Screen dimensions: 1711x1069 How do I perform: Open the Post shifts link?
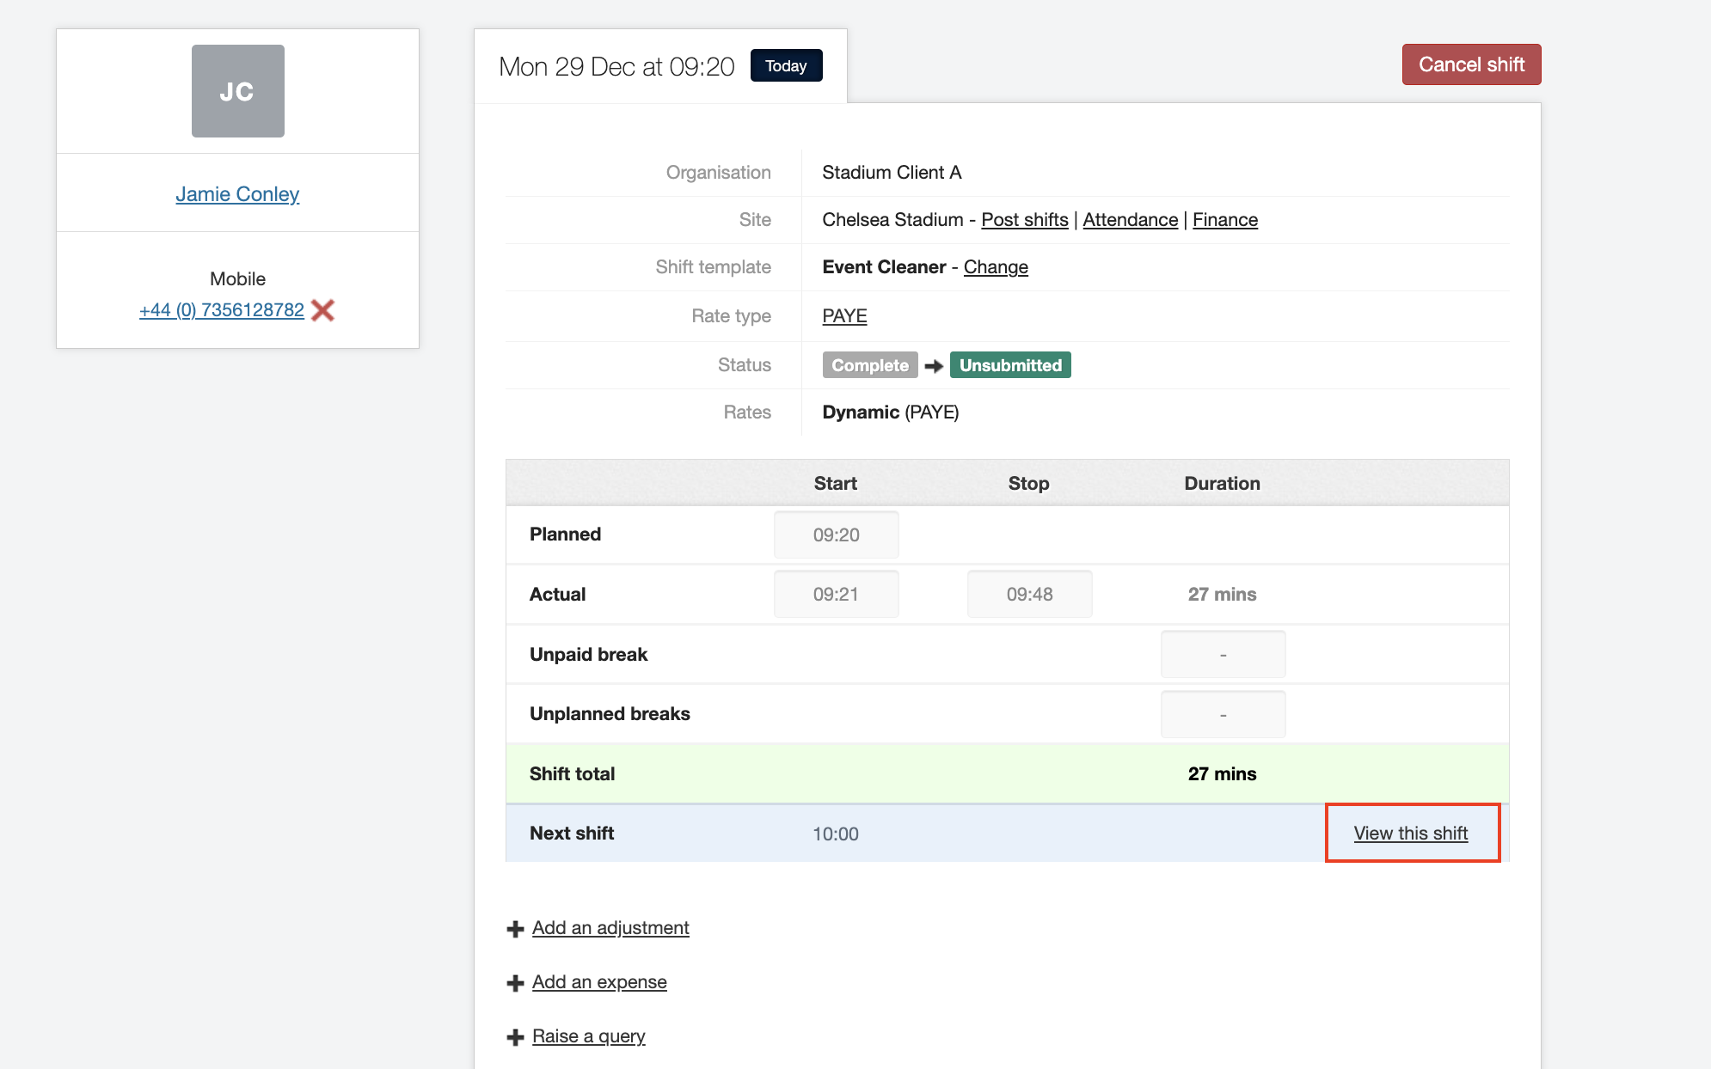[1024, 220]
